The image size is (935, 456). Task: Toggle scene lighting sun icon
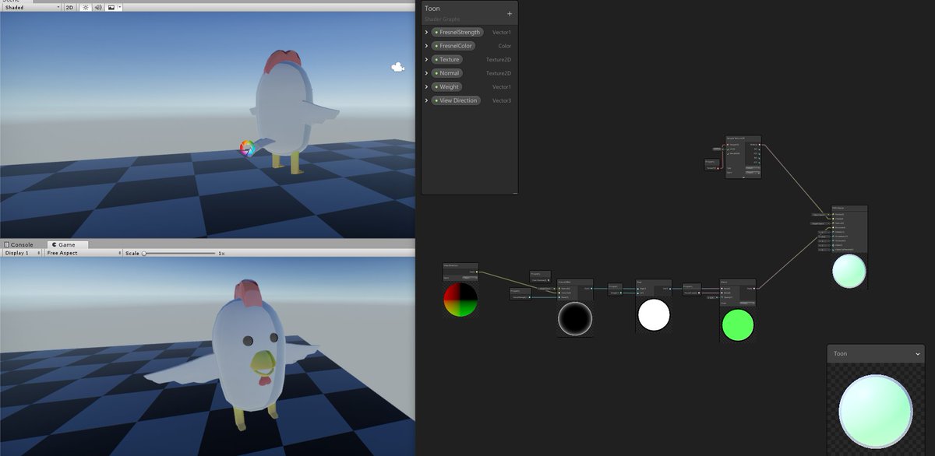pos(86,7)
